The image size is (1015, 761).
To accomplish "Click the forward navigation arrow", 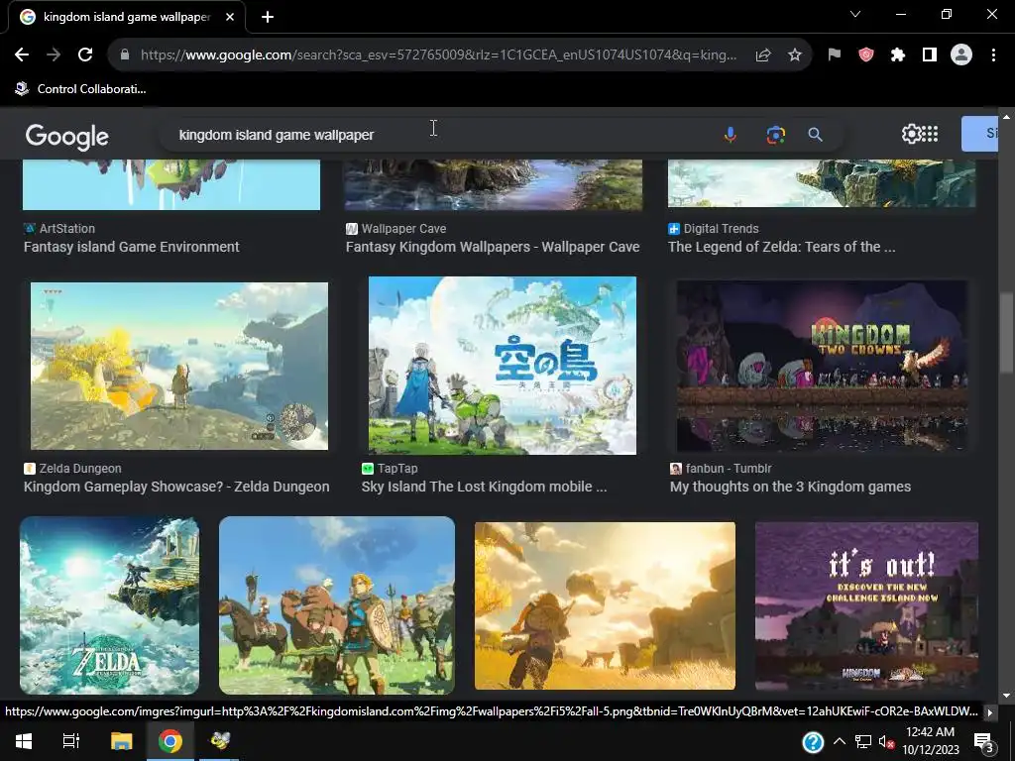I will tap(54, 55).
